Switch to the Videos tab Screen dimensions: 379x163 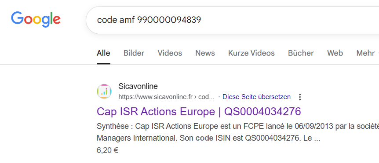pos(170,53)
